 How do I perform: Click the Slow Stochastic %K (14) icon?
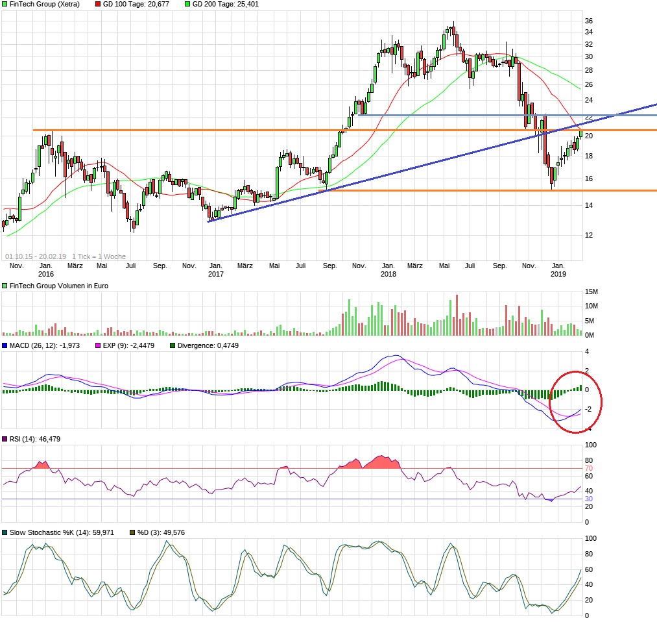pyautogui.click(x=5, y=532)
